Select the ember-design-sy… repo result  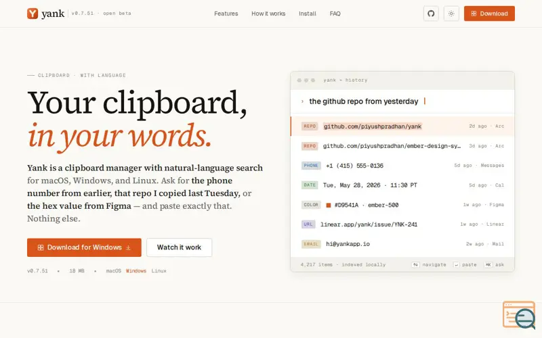tap(402, 146)
